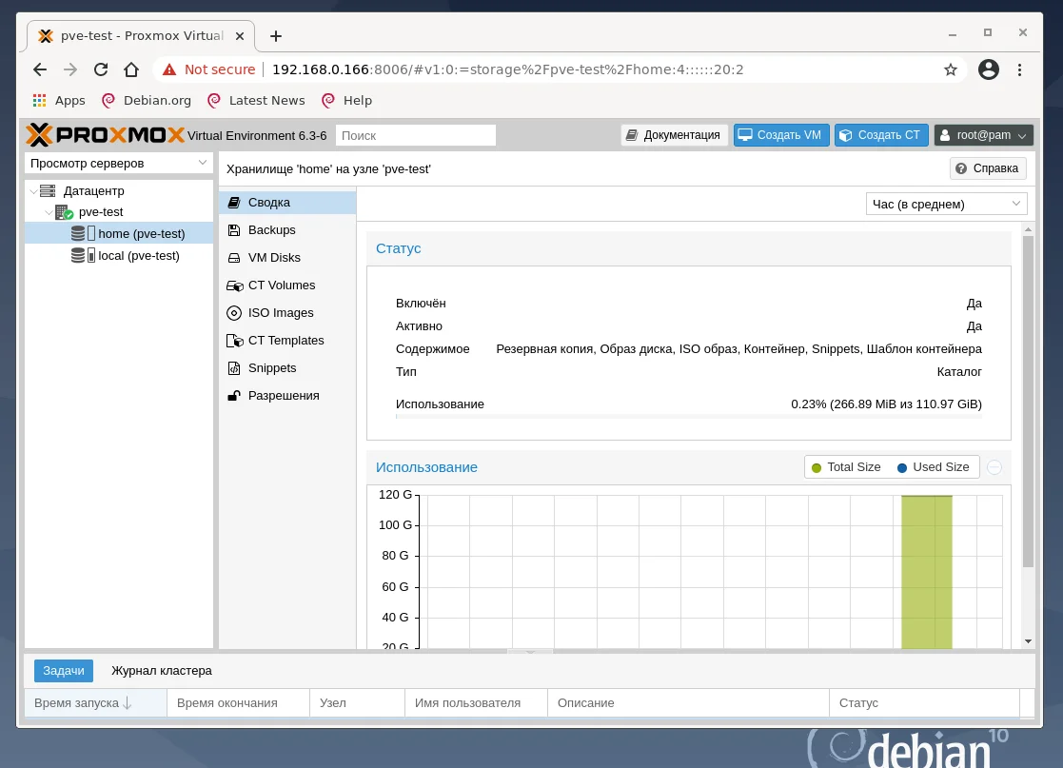The image size is (1063, 768).
Task: Collapse the pve-test tree node
Action: click(x=49, y=212)
